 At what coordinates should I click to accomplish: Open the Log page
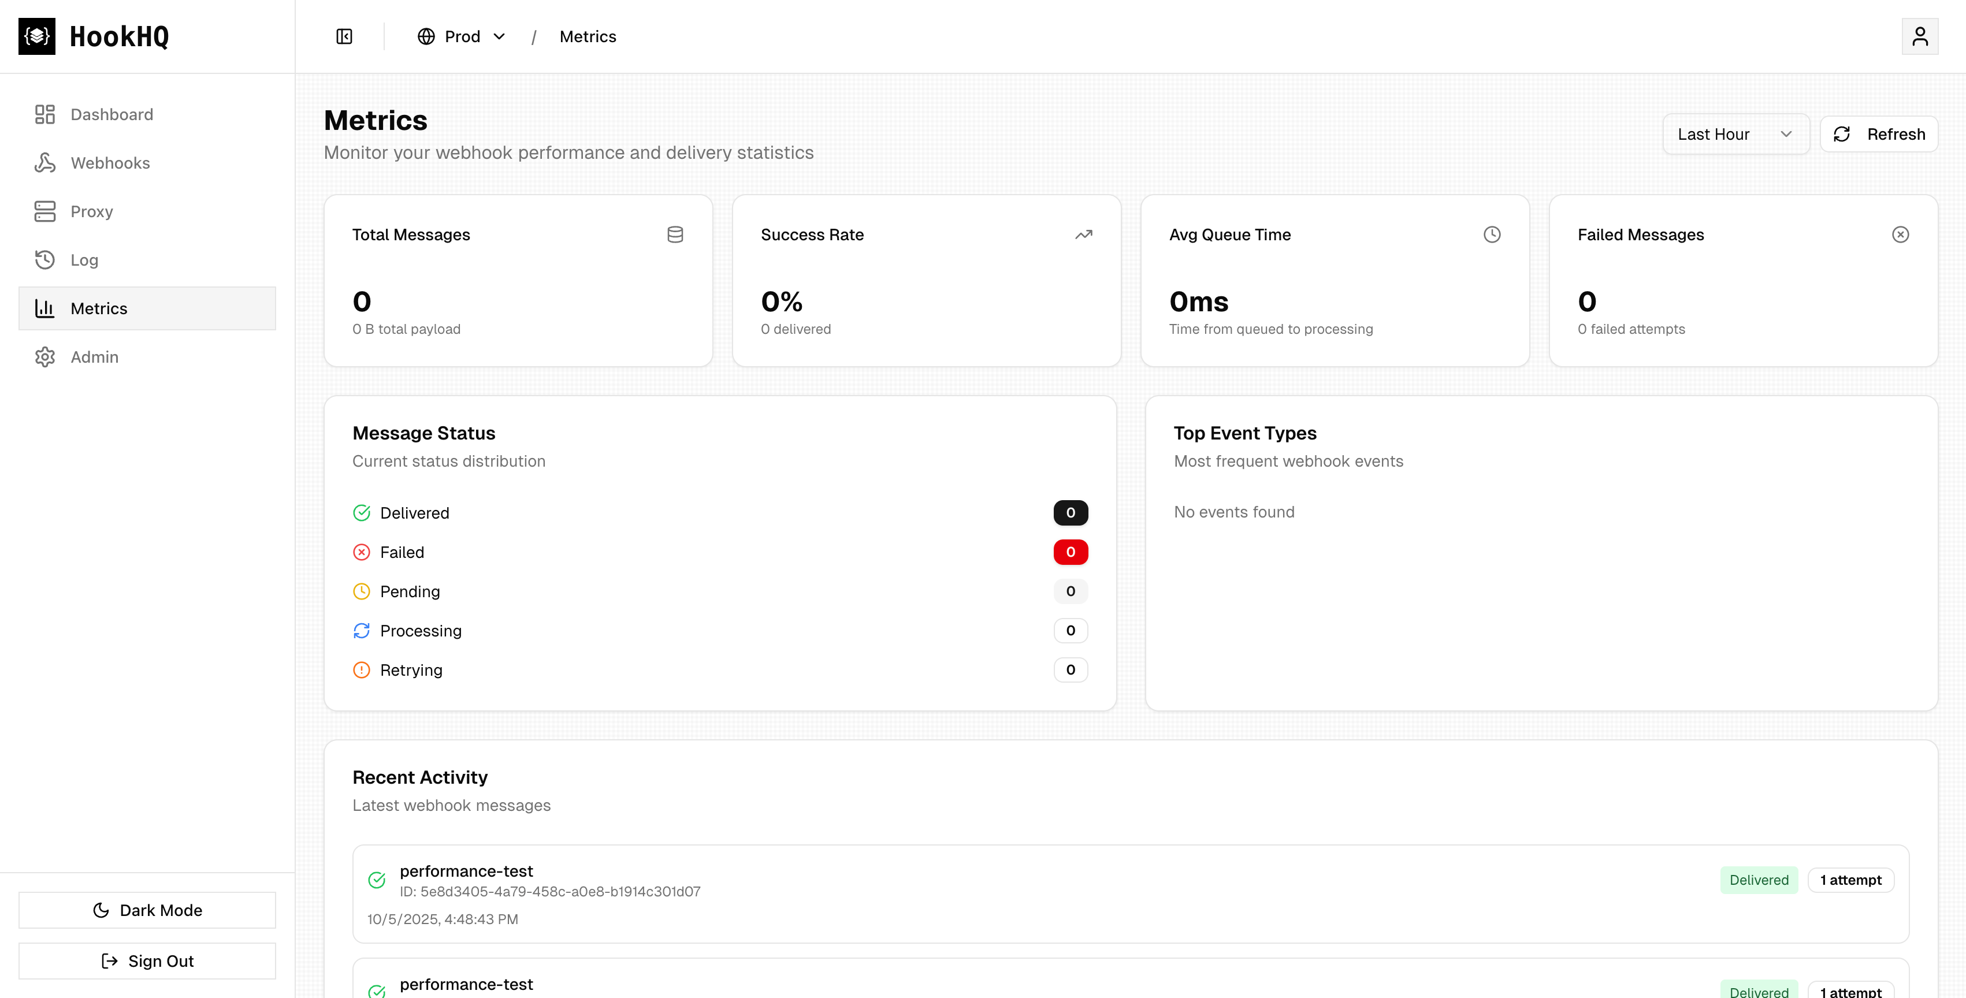tap(147, 259)
